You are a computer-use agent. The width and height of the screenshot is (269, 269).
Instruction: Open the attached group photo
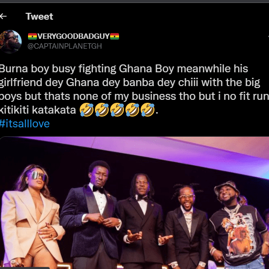pos(135,203)
